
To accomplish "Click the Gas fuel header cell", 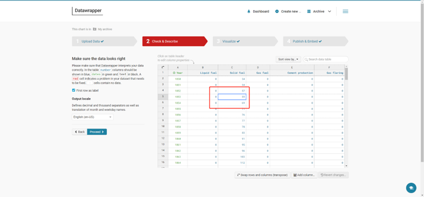I will point(258,73).
